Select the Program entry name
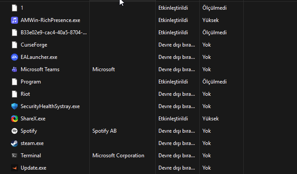The image size is (297, 174). coord(31,82)
